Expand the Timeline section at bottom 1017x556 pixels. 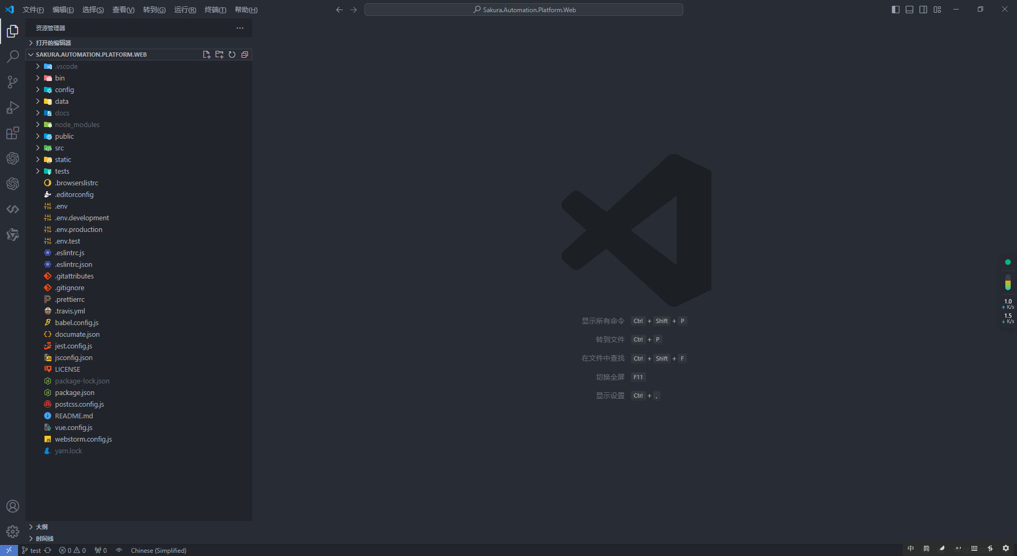point(139,539)
